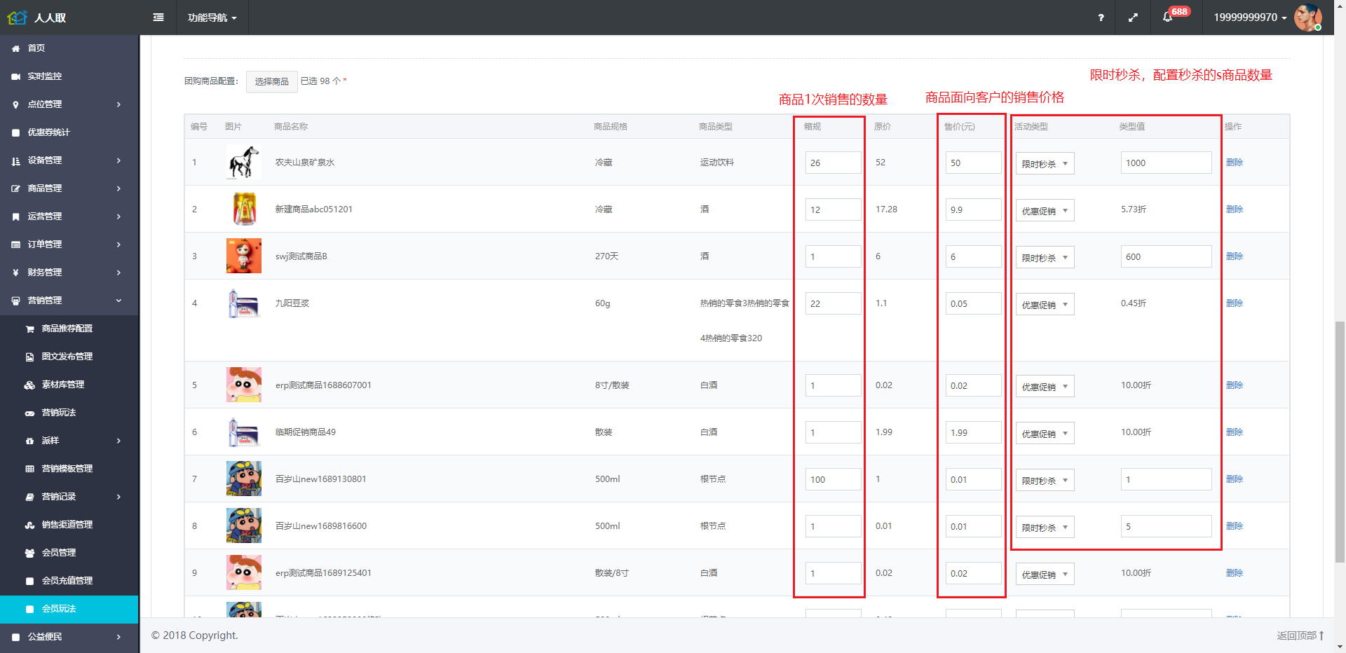Click the user avatar picture
Image resolution: width=1346 pixels, height=653 pixels.
point(1308,18)
